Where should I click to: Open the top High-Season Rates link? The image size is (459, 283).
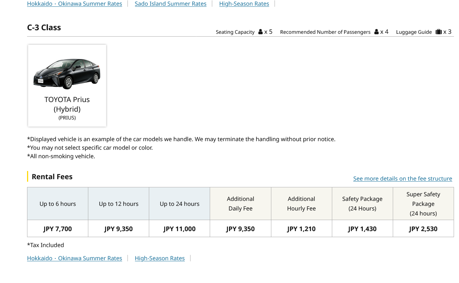[x=244, y=4]
